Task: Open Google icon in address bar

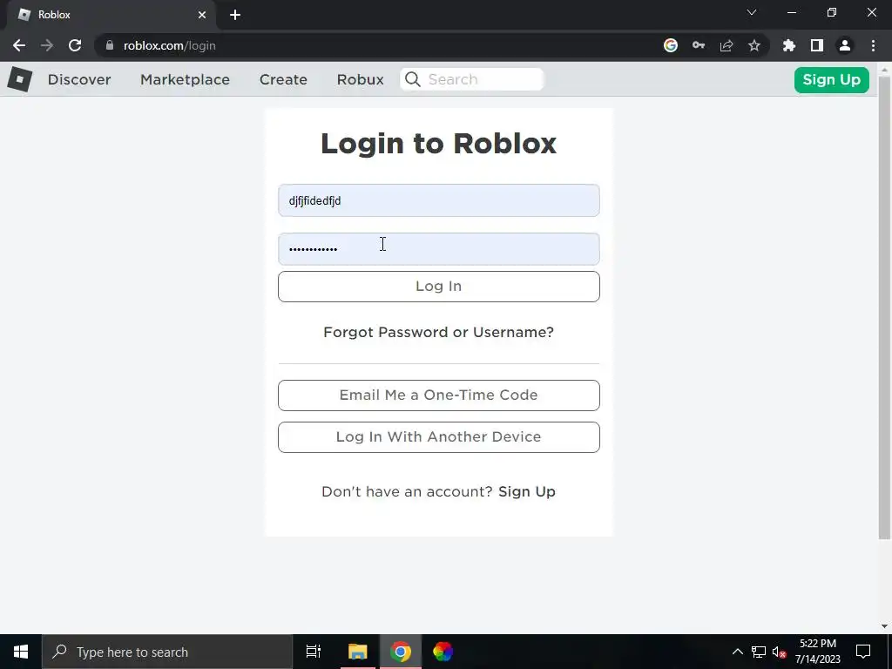Action: pyautogui.click(x=671, y=45)
